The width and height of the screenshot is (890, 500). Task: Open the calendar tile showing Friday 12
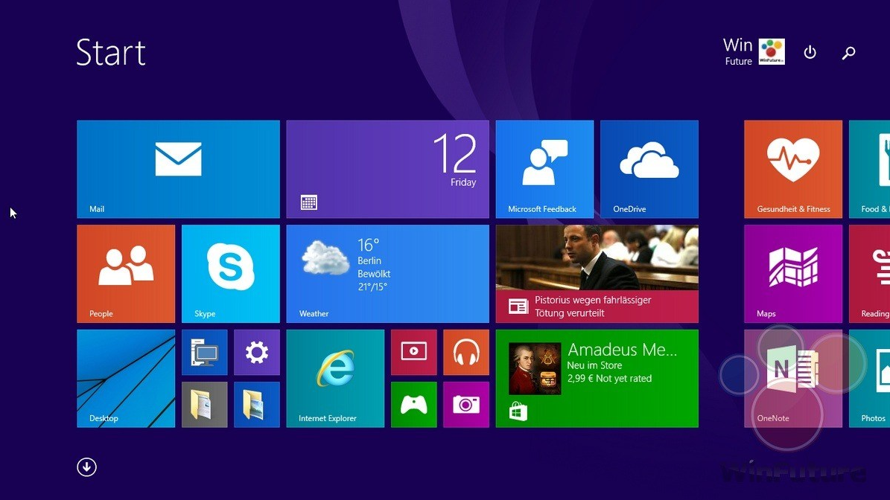387,169
